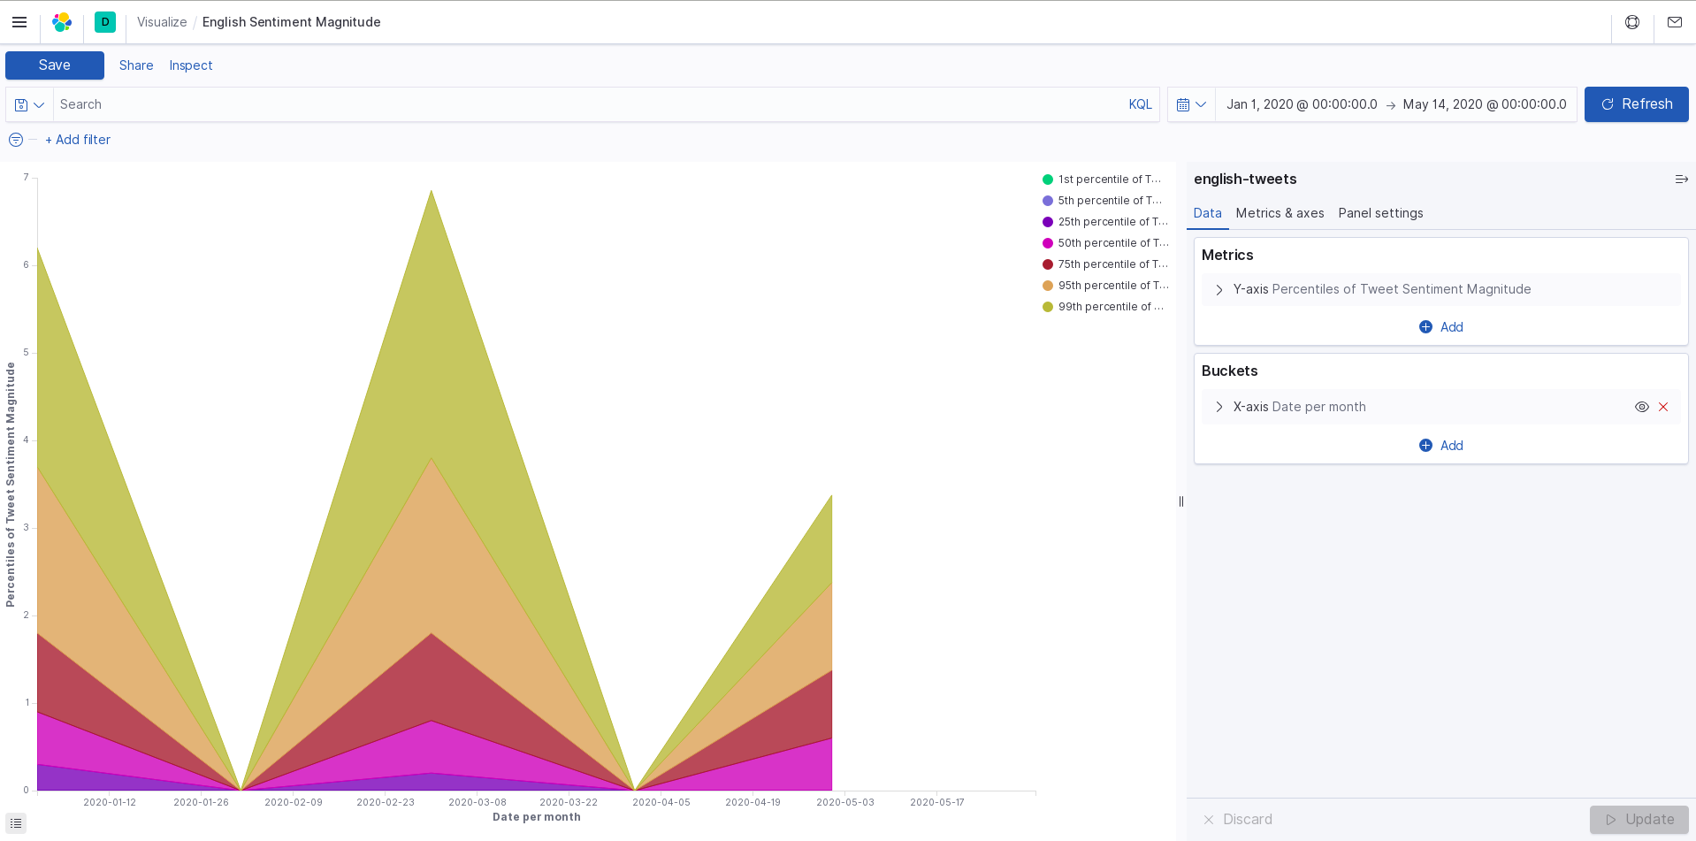Click the 25th percentile legend color dot
This screenshot has height=841, width=1696.
click(x=1048, y=222)
